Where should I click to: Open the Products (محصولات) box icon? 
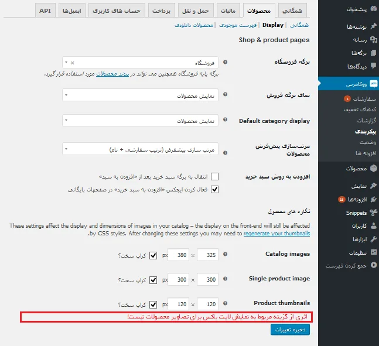pos(374,168)
